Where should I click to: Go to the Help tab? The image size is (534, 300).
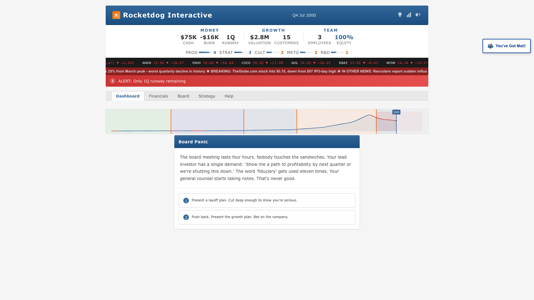click(x=229, y=96)
